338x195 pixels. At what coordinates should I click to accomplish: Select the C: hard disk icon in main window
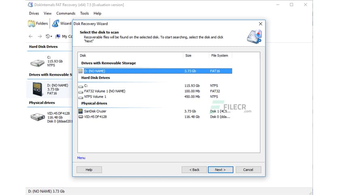pyautogui.click(x=37, y=63)
